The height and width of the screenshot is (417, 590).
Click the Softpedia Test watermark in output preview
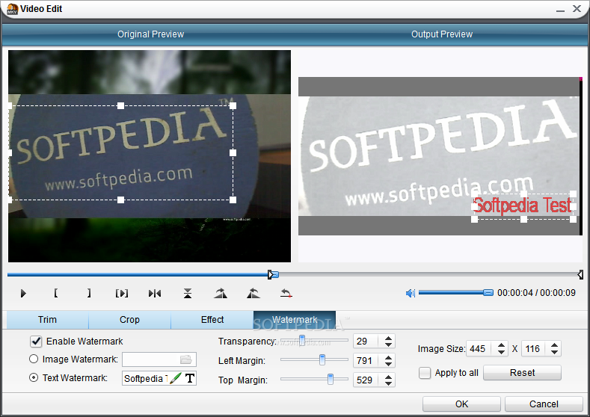tap(523, 206)
